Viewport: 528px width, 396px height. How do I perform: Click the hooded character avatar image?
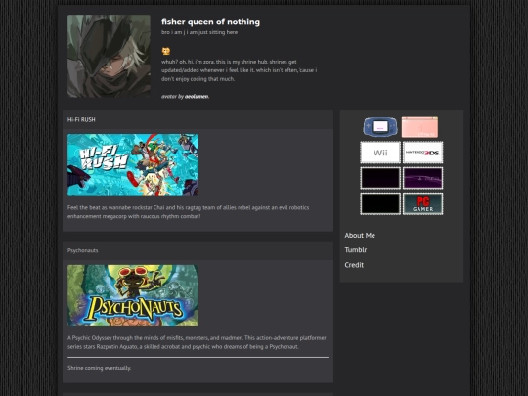[109, 57]
